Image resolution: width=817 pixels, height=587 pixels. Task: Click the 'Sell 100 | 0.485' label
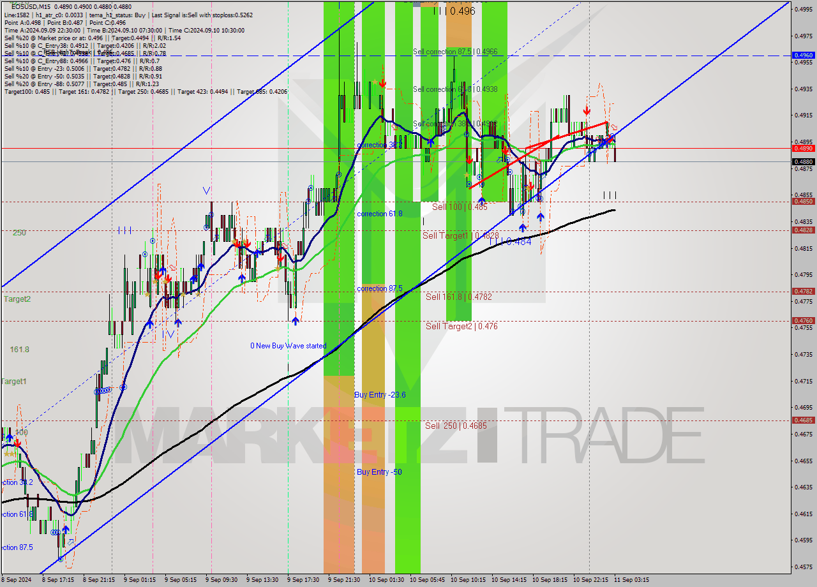coord(460,207)
